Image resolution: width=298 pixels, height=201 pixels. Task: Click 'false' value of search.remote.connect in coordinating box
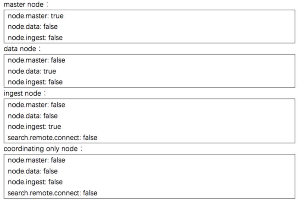pos(90,193)
